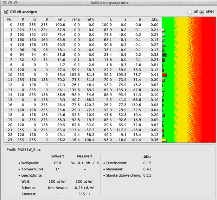Select row 10 with ΔE94 value 0.41

point(81,75)
